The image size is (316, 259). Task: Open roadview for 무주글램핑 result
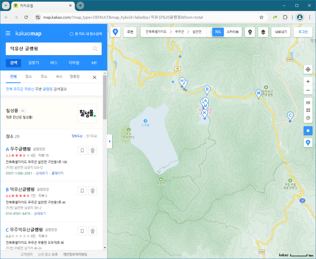(93, 150)
